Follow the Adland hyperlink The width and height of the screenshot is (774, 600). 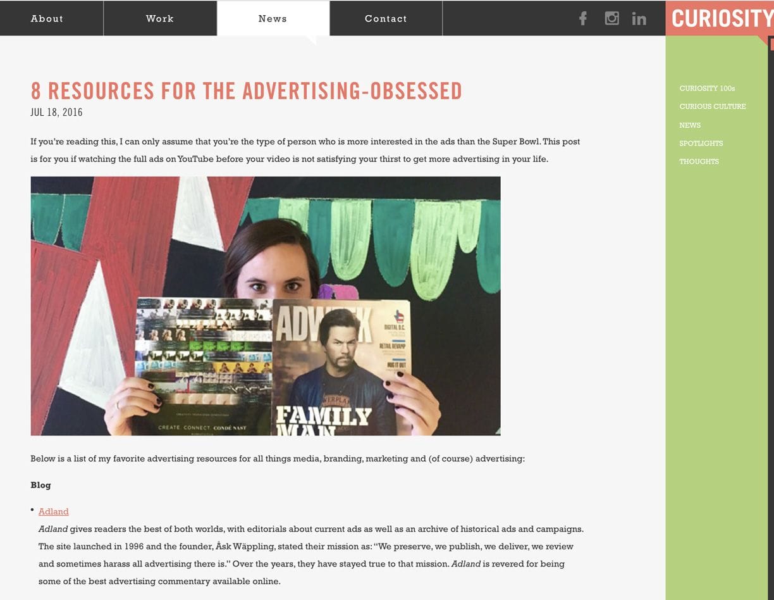pos(54,511)
